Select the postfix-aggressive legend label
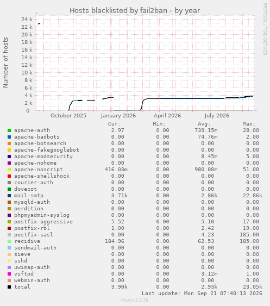 coord(43,222)
